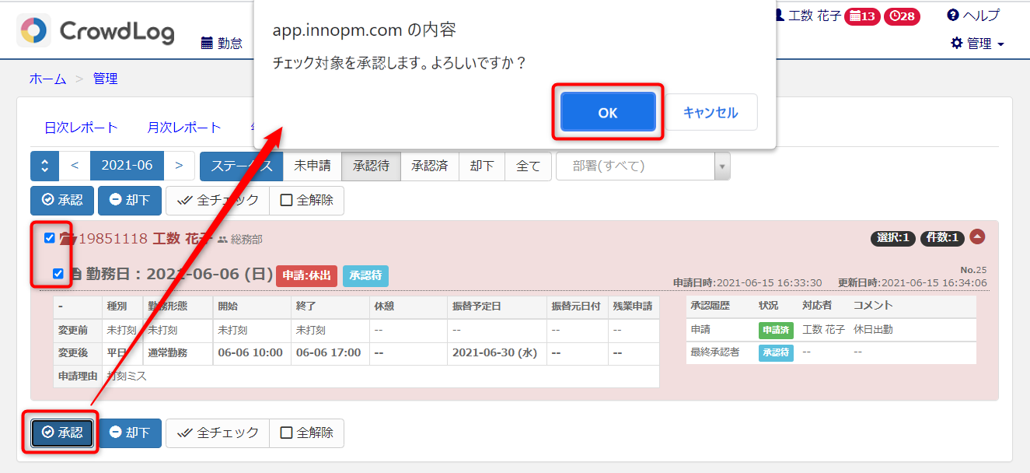Open the 部署(すべて) department dropdown

tap(643, 166)
